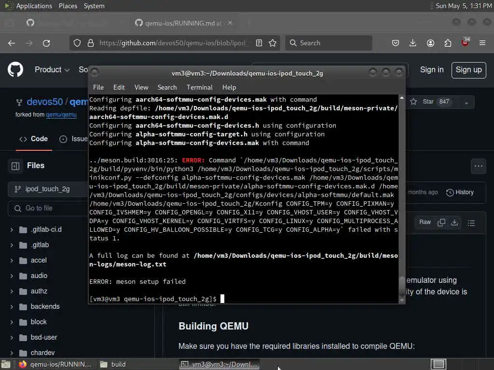Click the Firefox back arrow
The height and width of the screenshot is (370, 494).
(12, 43)
